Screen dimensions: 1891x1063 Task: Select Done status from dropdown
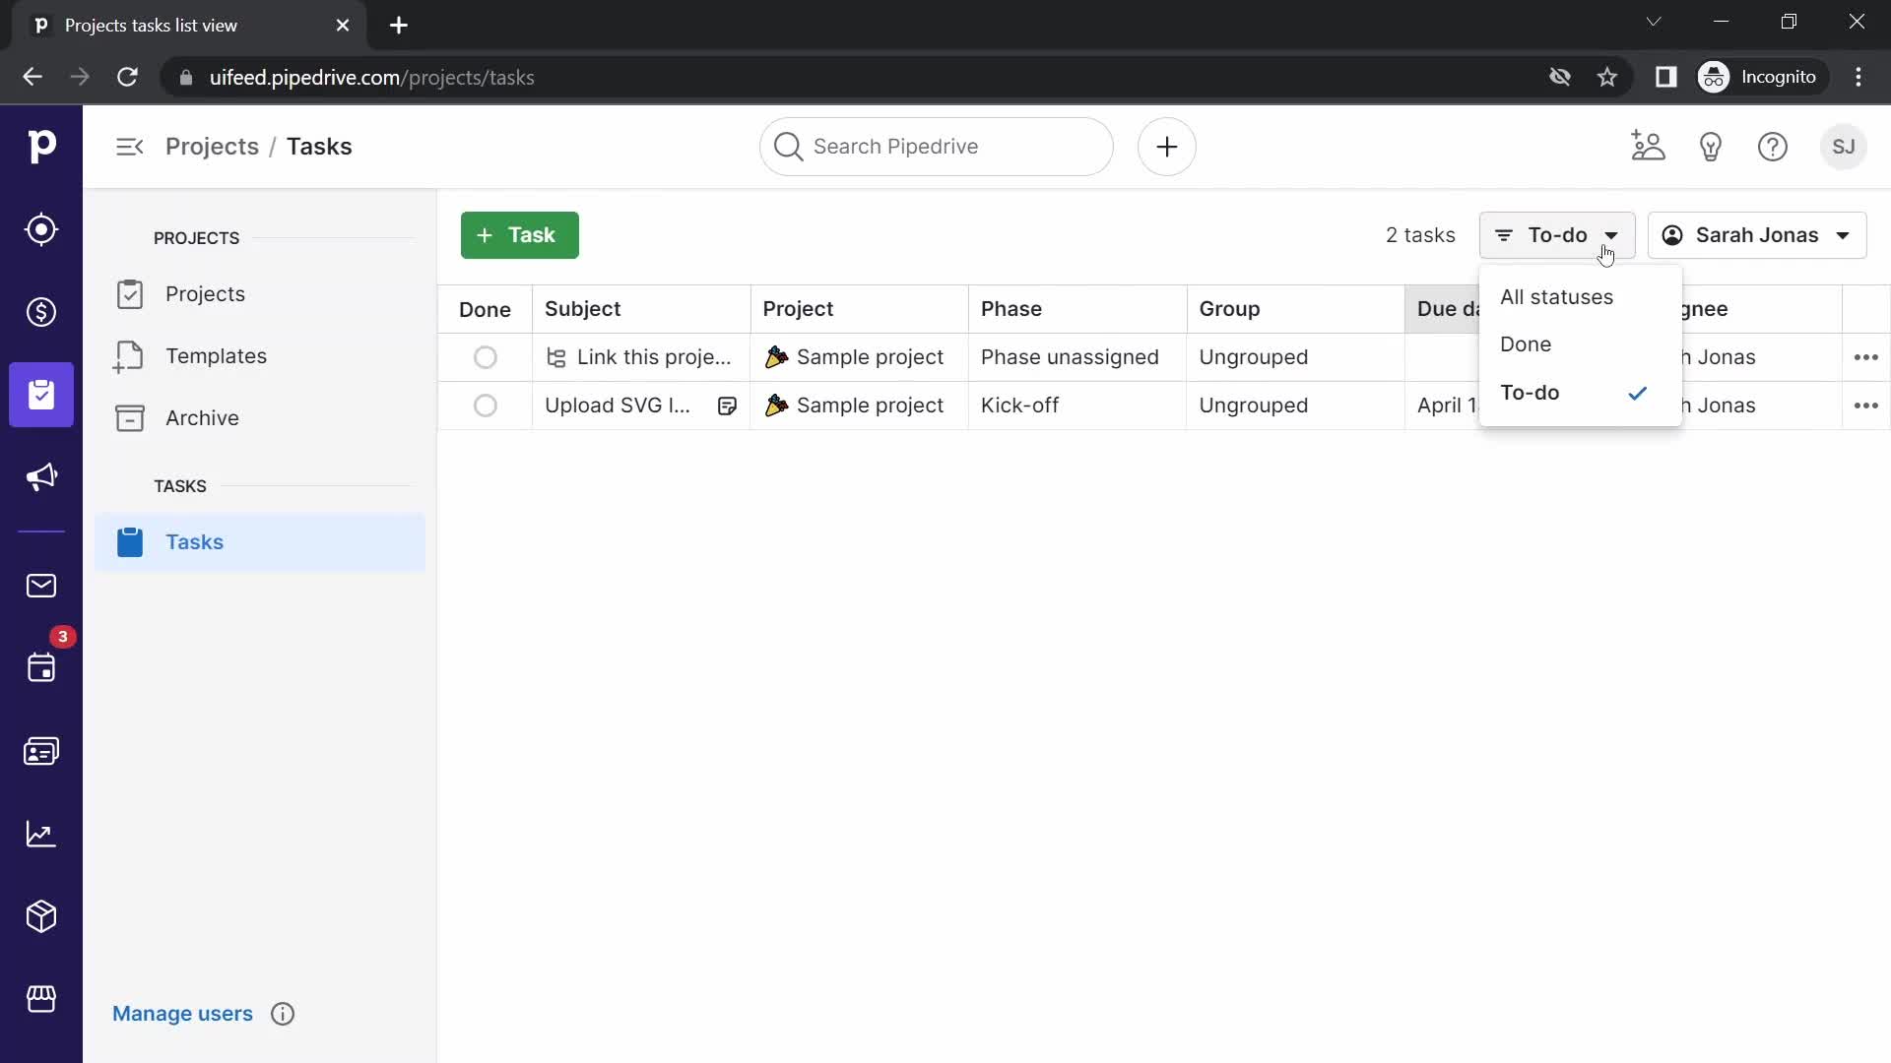pos(1529,344)
